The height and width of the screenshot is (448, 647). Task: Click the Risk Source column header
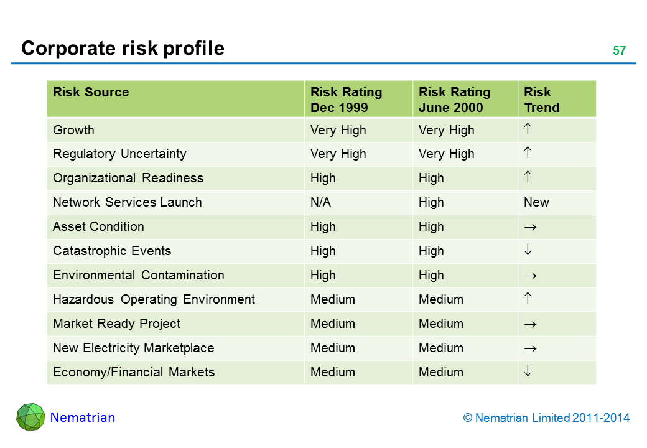[91, 93]
